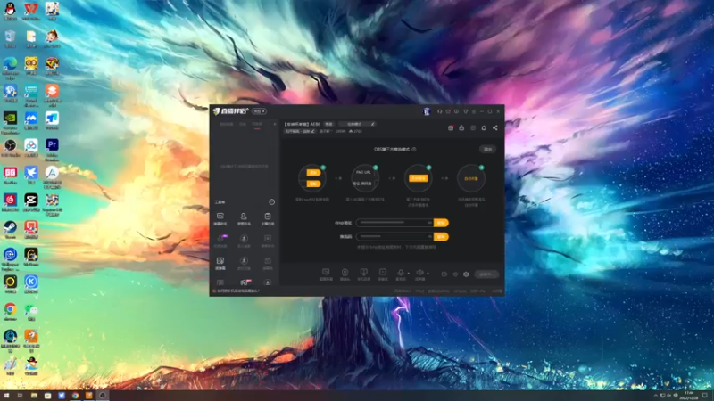The height and width of the screenshot is (401, 714).
Task: Open the hamburger menu in the title bar
Action: pyautogui.click(x=474, y=111)
